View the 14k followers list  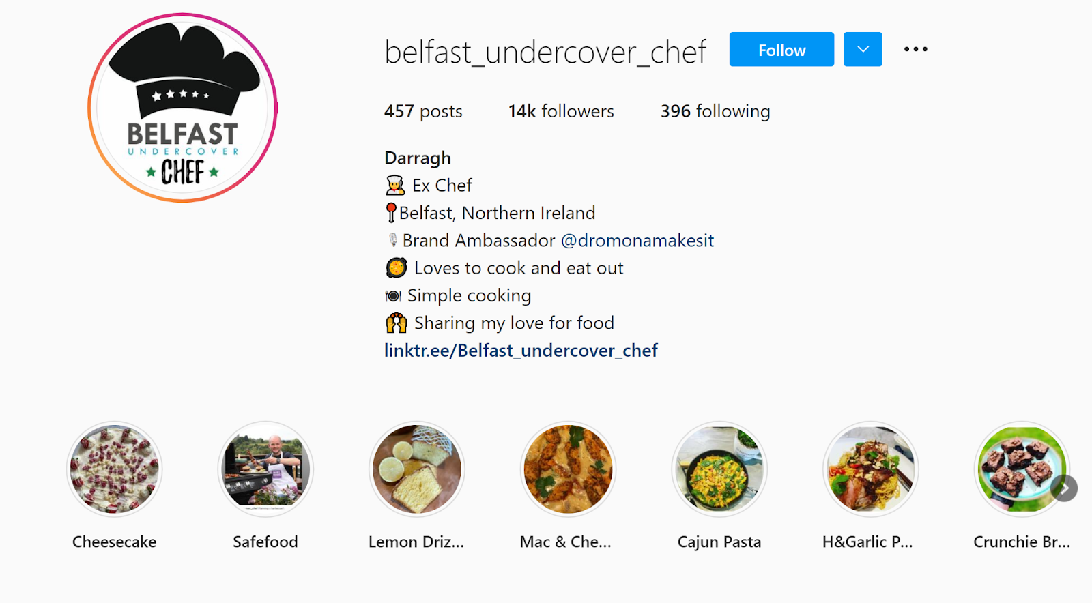pyautogui.click(x=561, y=111)
